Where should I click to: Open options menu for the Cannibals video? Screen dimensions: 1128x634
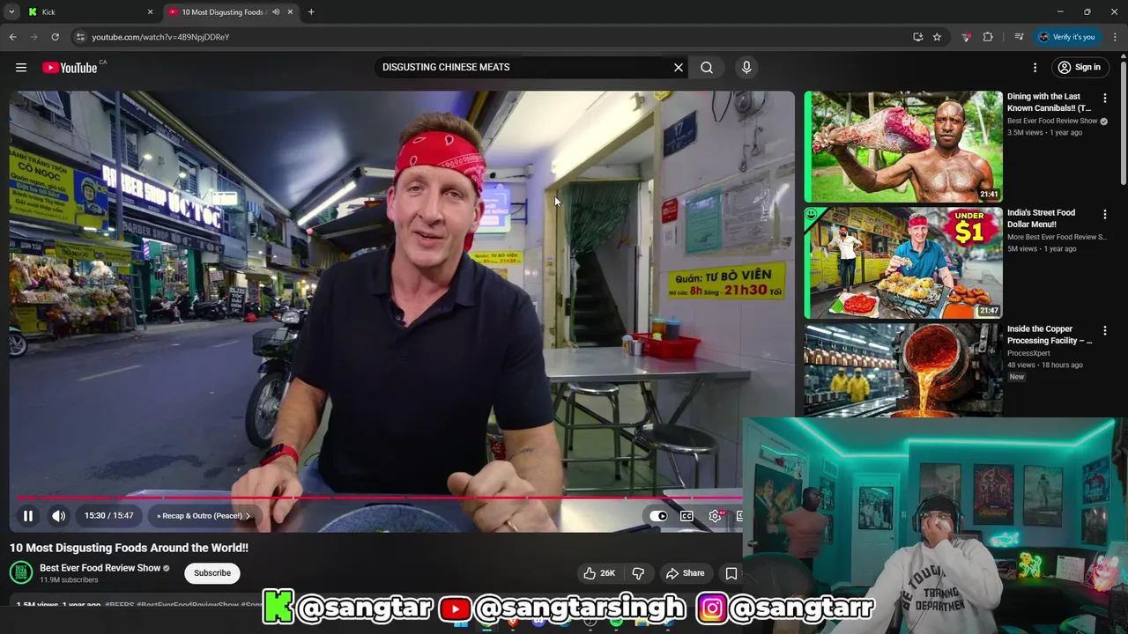coord(1105,99)
